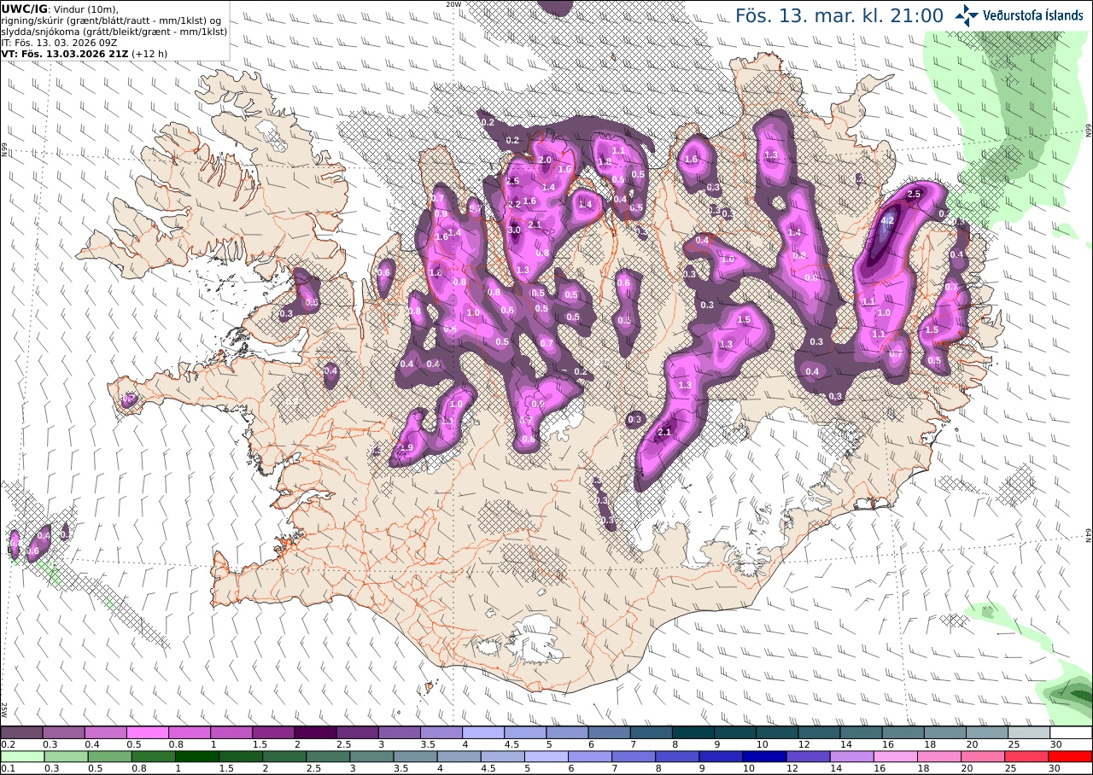Pick the top-row teal swatch starting at 12
The image size is (1093, 775).
pos(819,732)
